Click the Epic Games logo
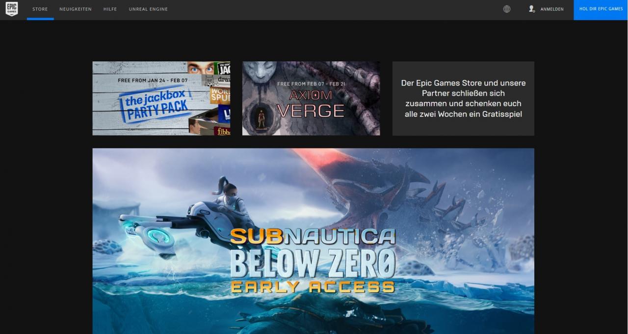 (12, 9)
